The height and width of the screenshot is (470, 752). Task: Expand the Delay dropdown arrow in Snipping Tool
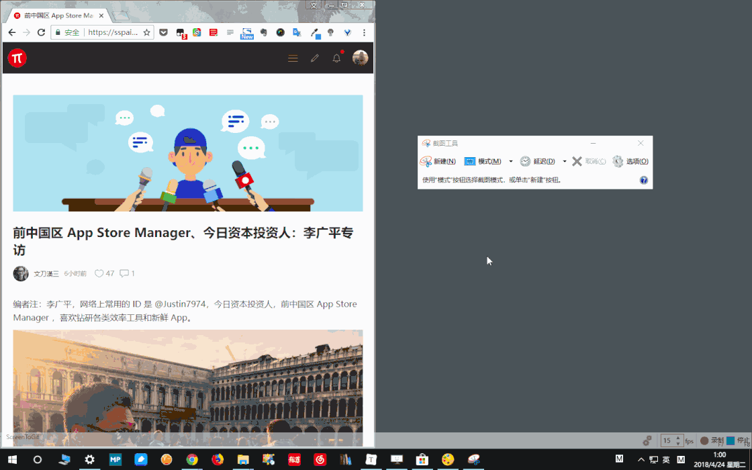coord(565,161)
